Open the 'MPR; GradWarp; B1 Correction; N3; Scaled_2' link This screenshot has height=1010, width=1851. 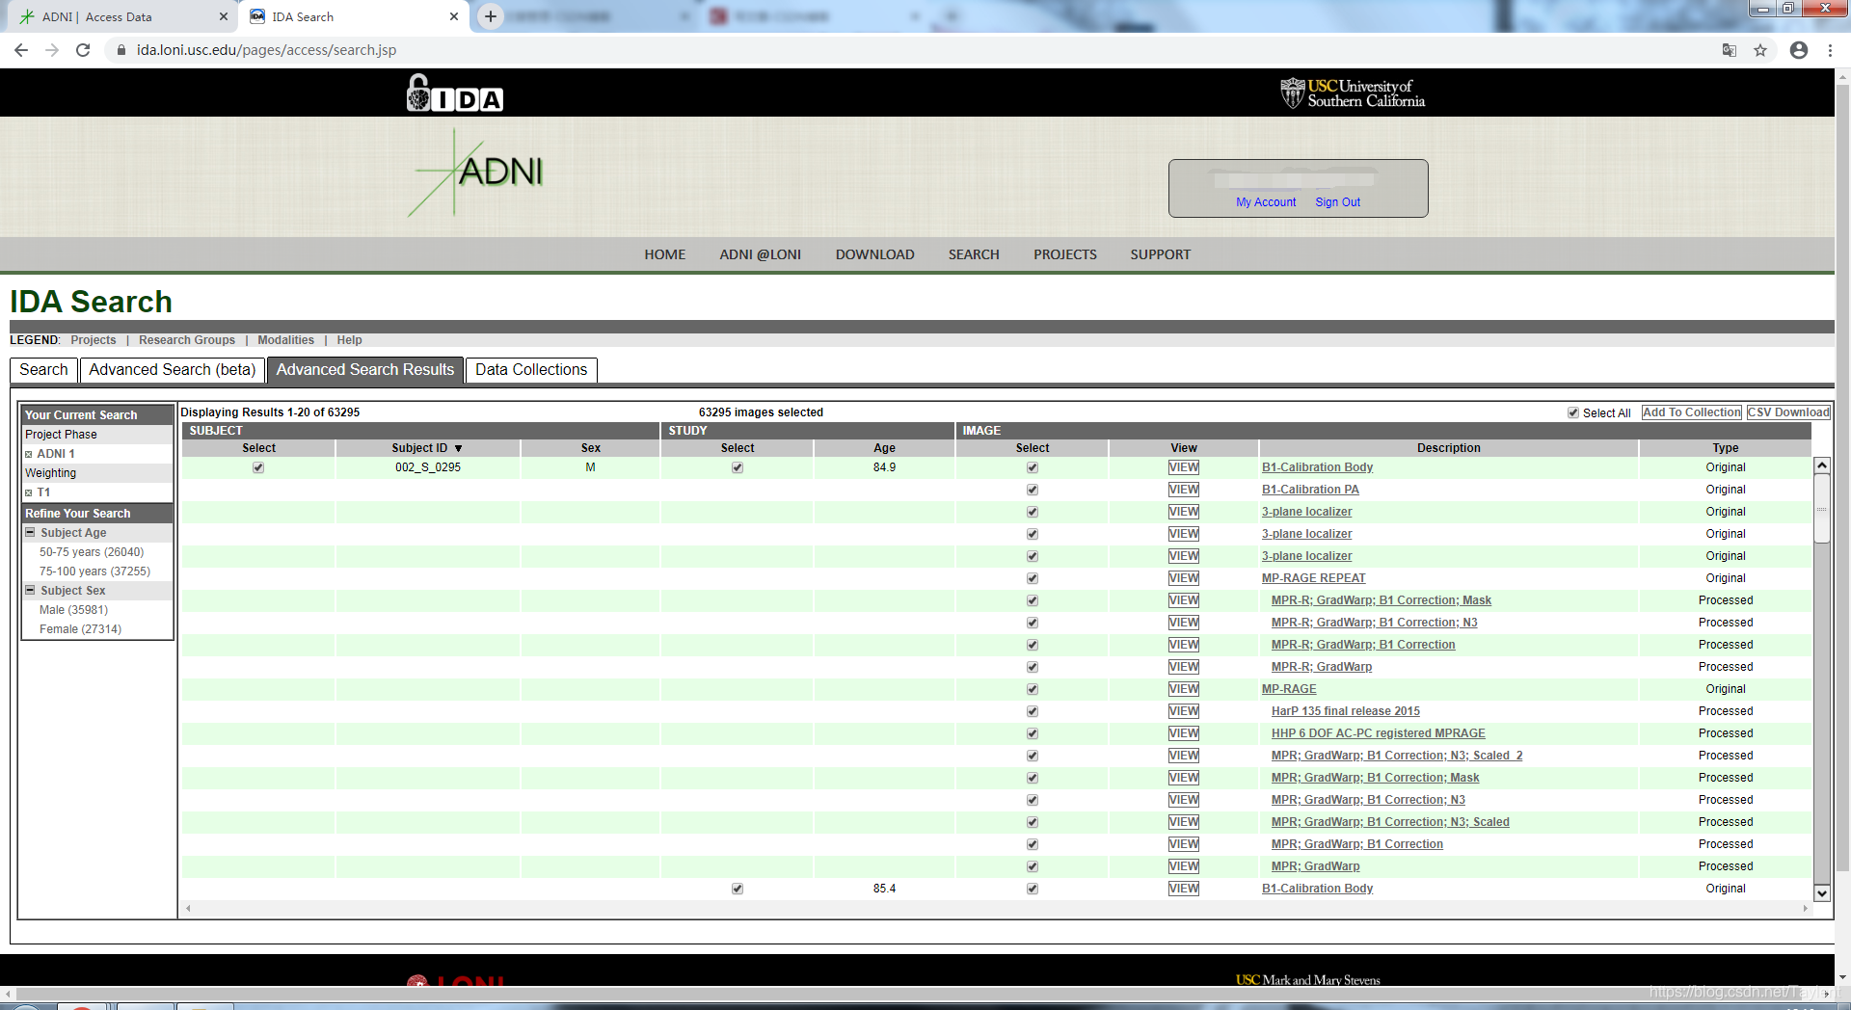pos(1397,756)
